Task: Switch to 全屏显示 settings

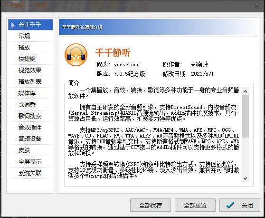Action: point(30,161)
